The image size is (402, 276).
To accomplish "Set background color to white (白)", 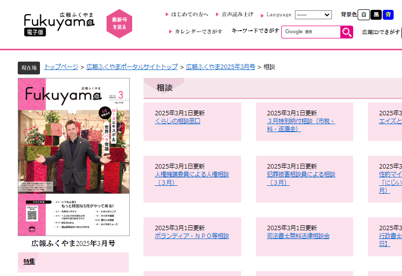I will pos(364,15).
